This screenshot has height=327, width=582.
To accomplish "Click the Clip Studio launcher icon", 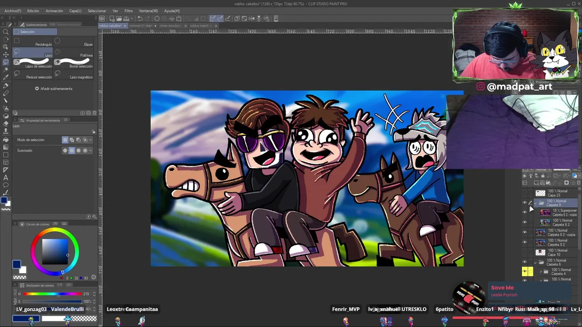I will 102,19.
